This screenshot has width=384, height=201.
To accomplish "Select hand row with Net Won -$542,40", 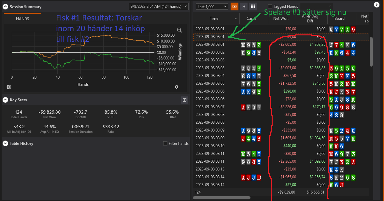I will pyautogui.click(x=281, y=53).
